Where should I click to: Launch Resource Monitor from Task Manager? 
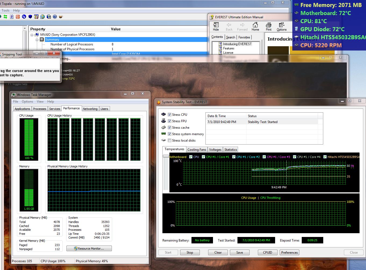click(89, 249)
